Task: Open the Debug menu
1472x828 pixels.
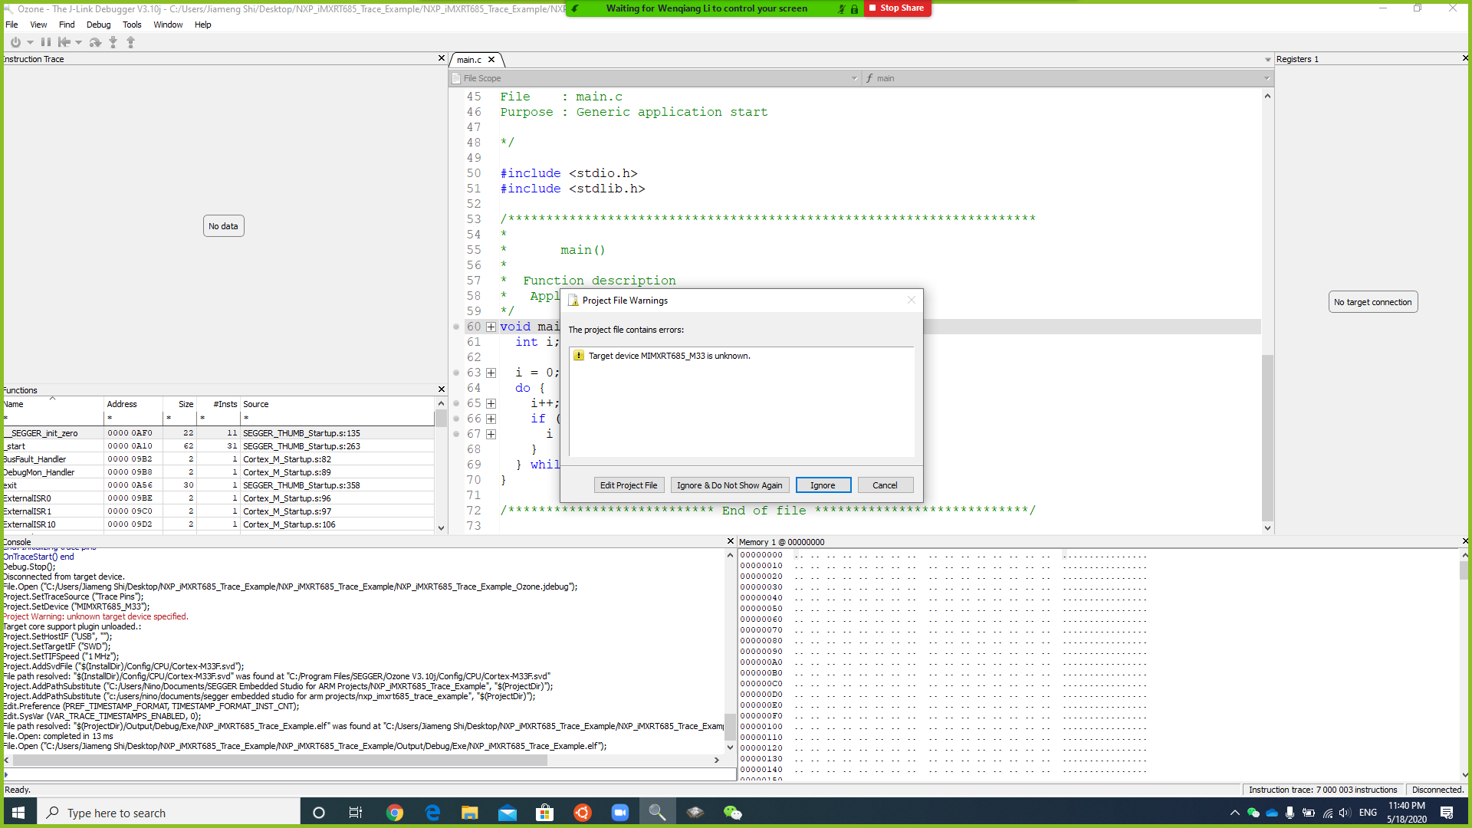Action: click(x=98, y=25)
